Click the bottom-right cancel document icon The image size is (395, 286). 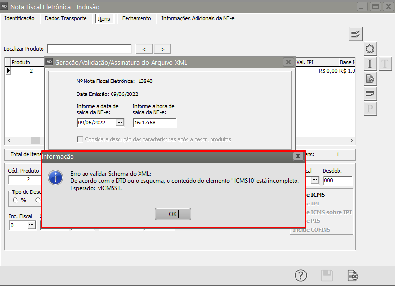pos(353,275)
